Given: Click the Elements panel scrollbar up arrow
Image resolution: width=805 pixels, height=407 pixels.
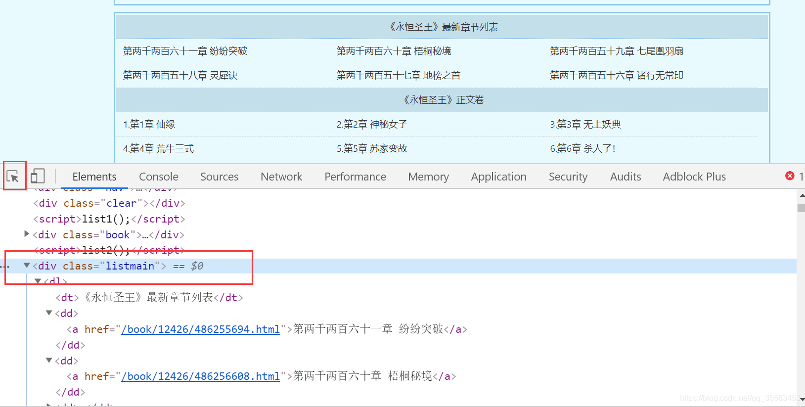Looking at the screenshot, I should click(x=801, y=195).
